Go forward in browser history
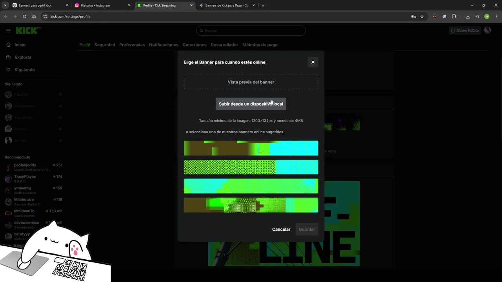The width and height of the screenshot is (502, 282). [x=15, y=16]
